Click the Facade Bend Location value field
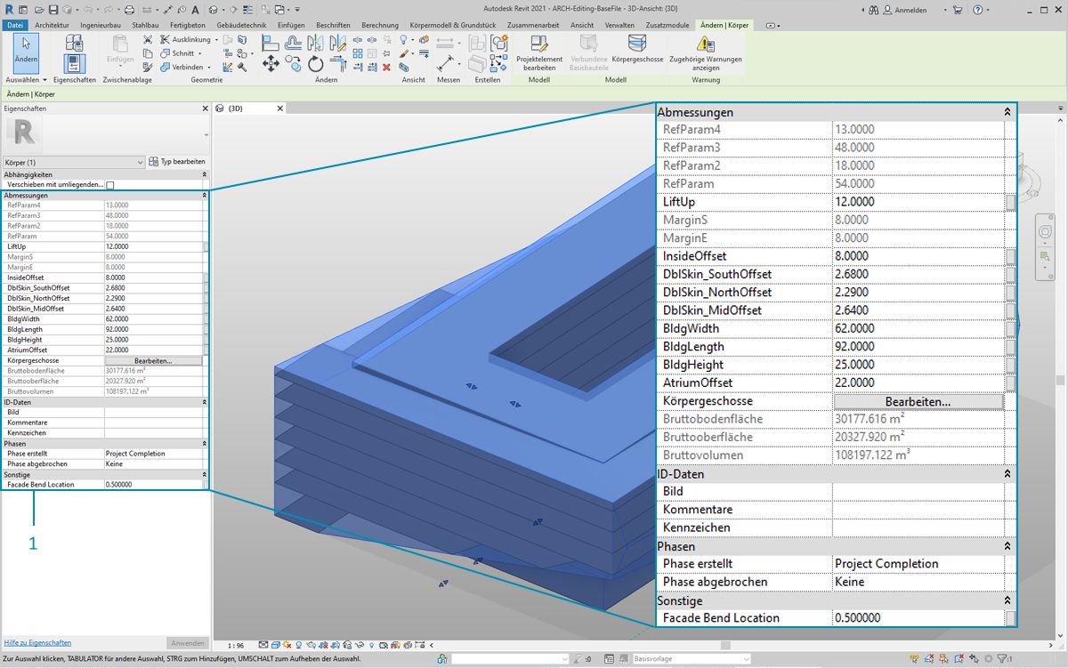Viewport: 1068px width, 668px height. tap(153, 485)
